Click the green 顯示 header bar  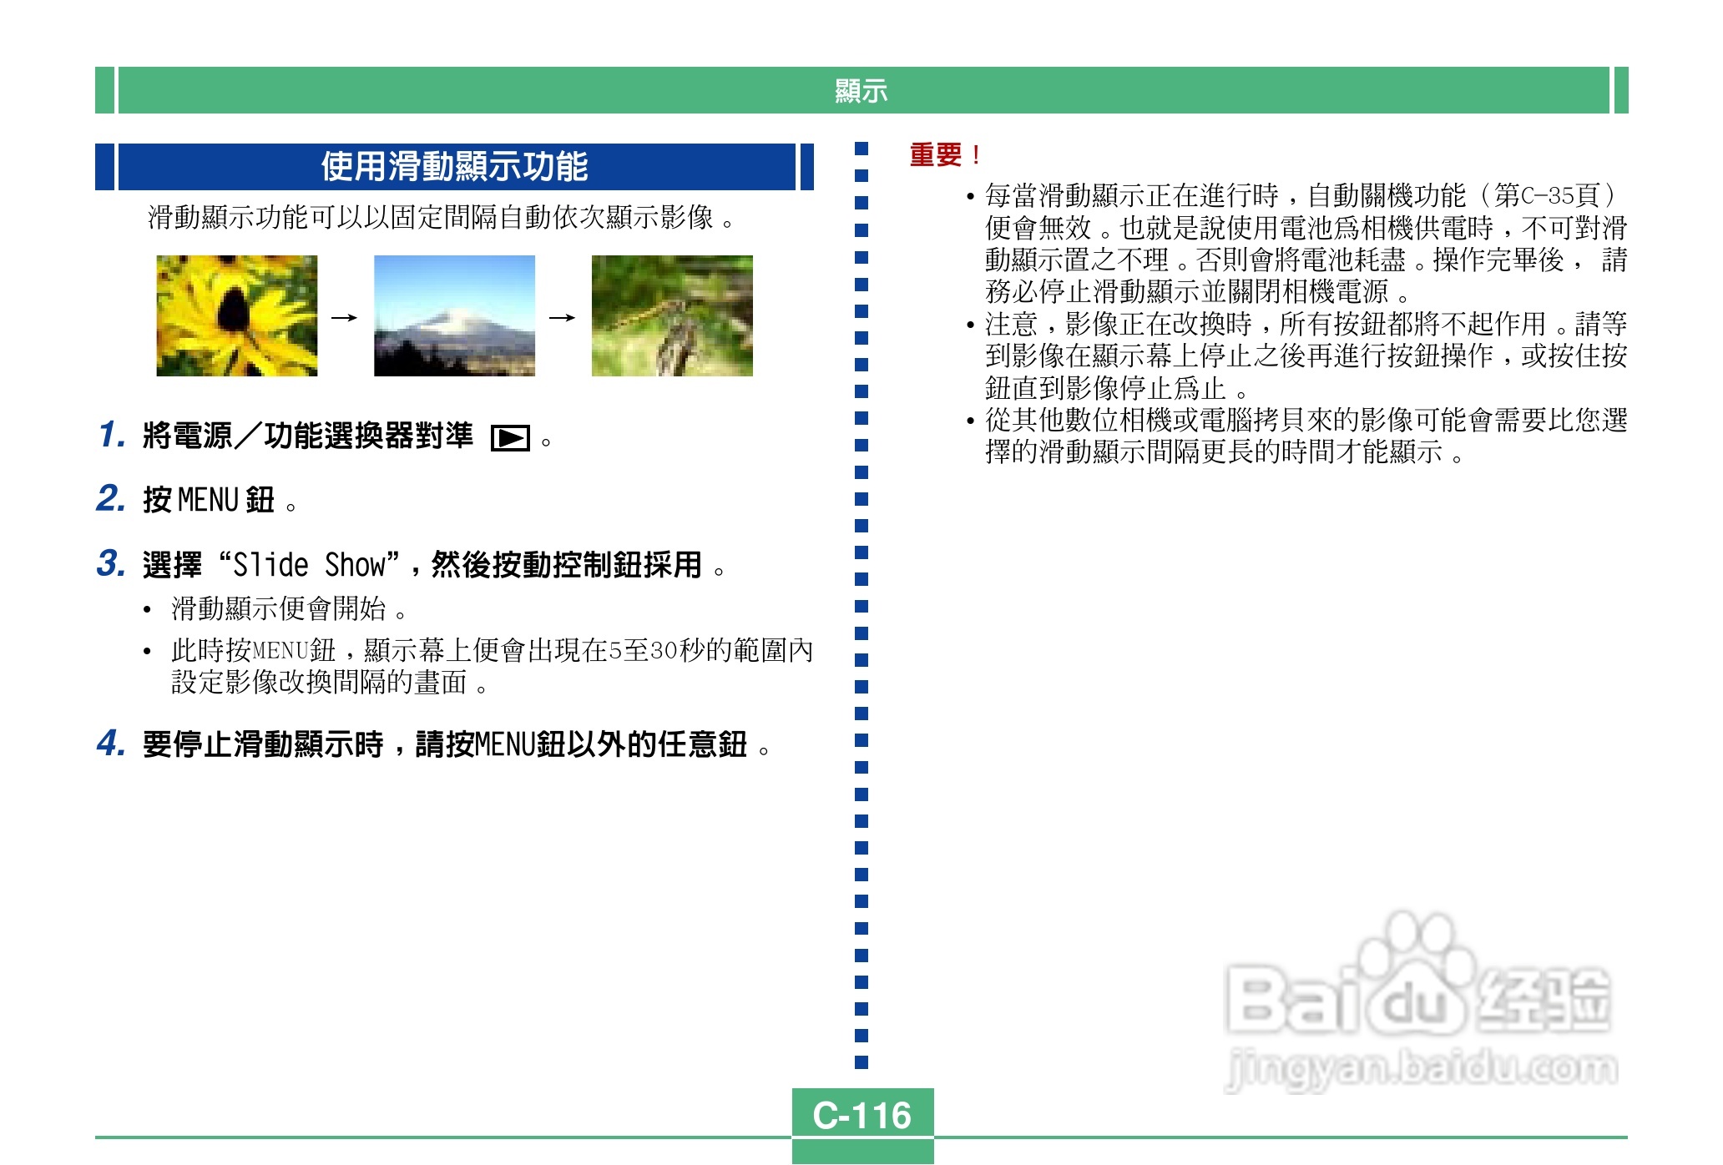[x=861, y=90]
